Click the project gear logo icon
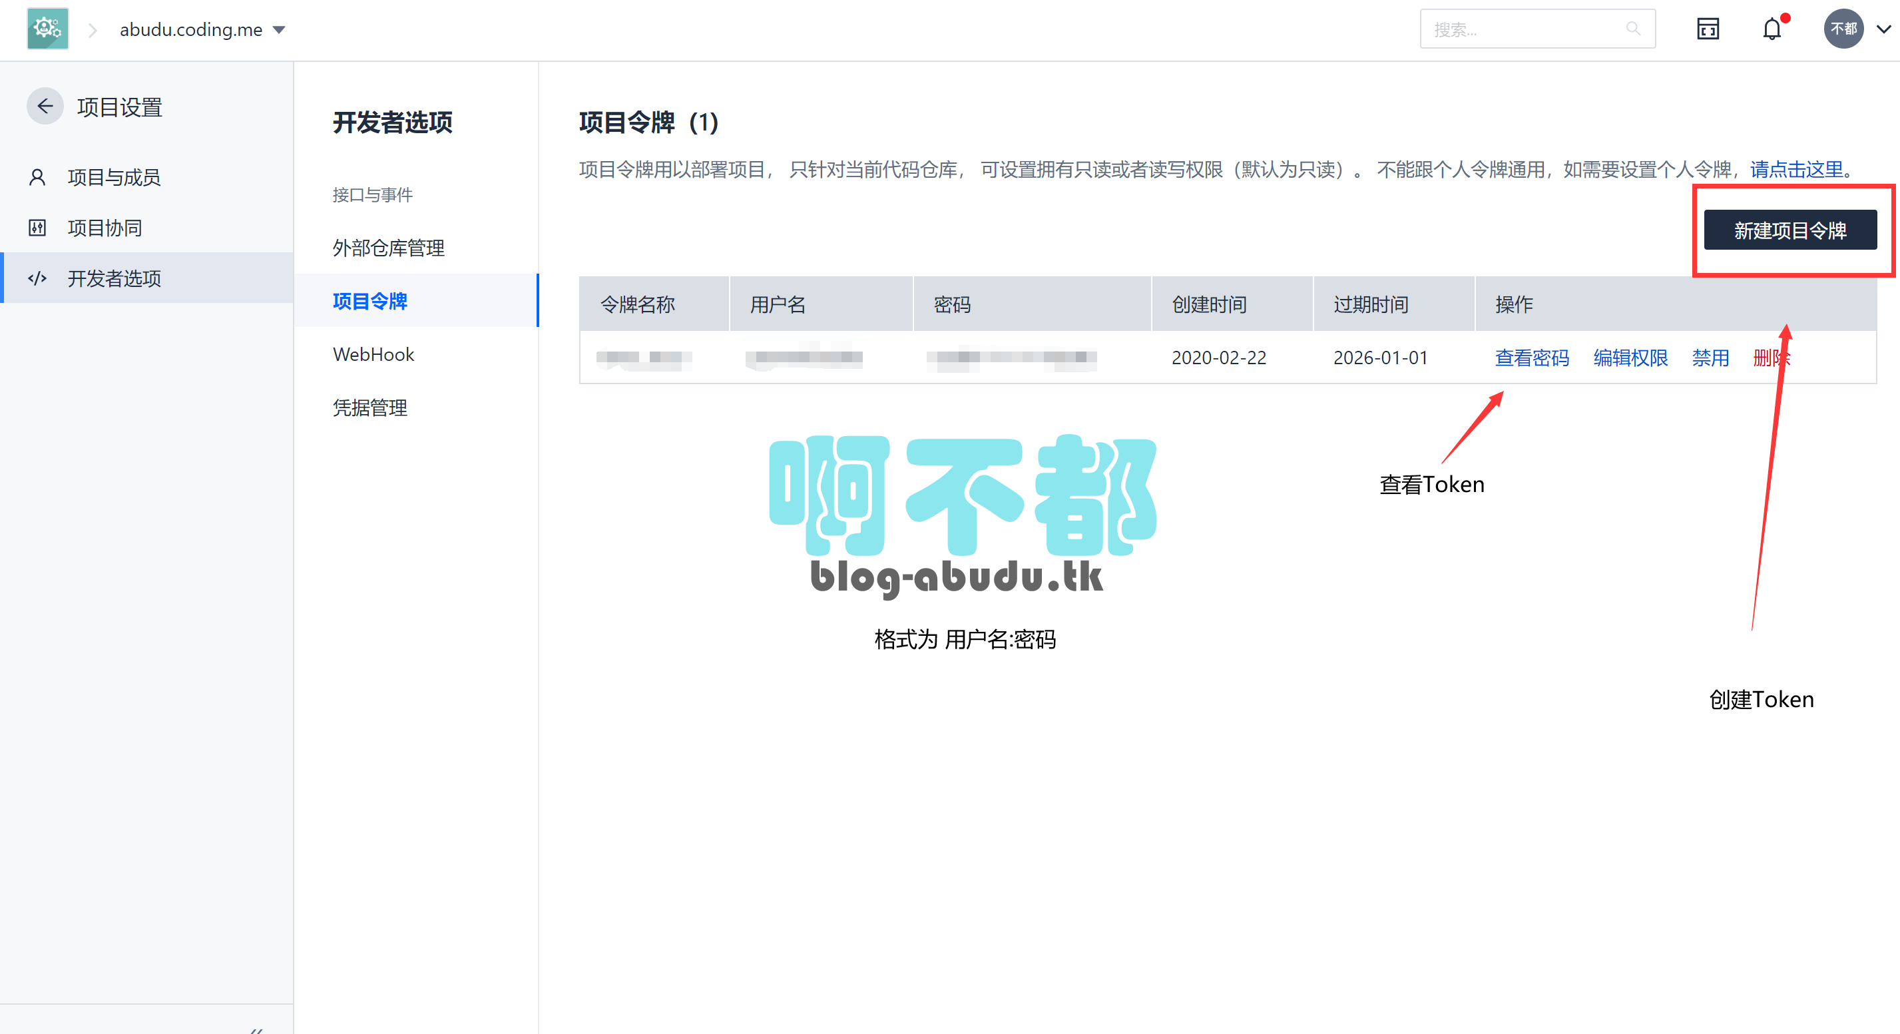 [47, 29]
